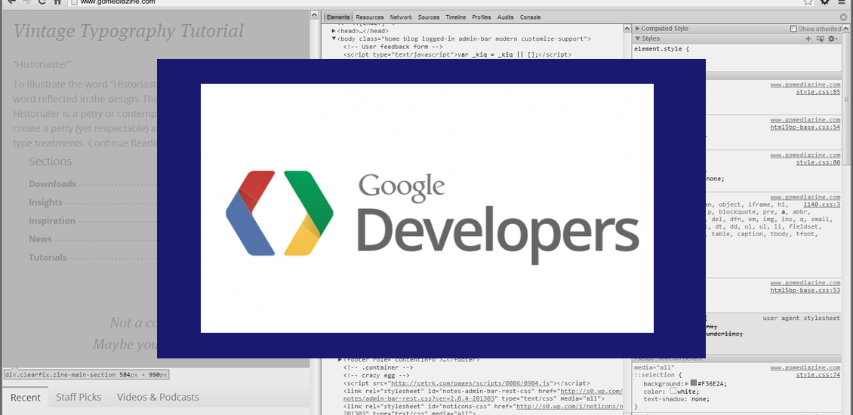Click the browser forward arrow
Image resolution: width=853 pixels, height=415 pixels.
click(26, 2)
